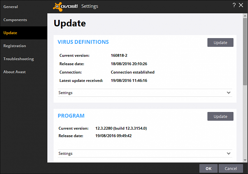The width and height of the screenshot is (248, 174).
Task: Click the Connection established status text
Action: 133,72
